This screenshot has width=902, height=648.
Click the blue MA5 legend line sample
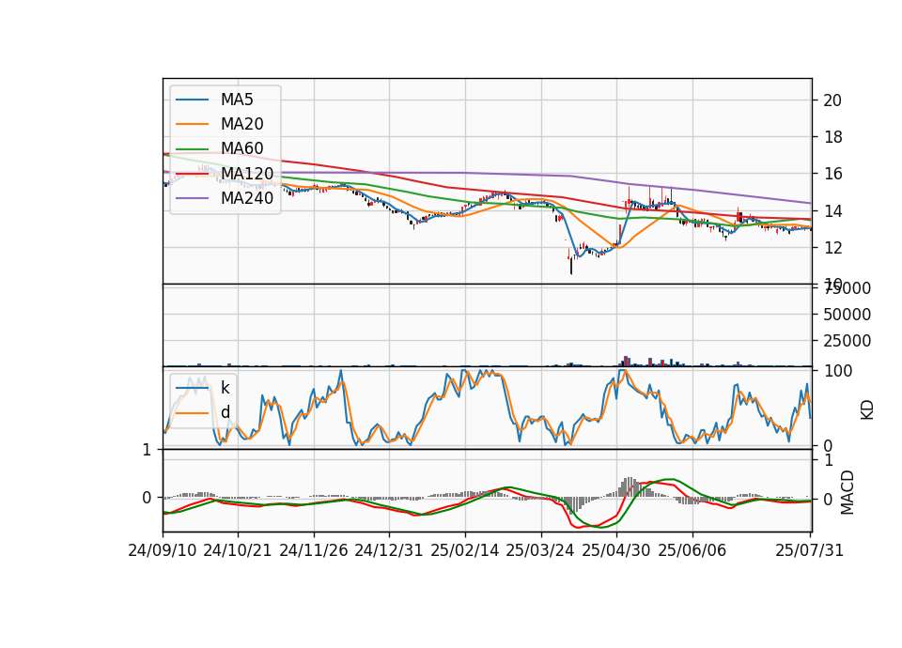[192, 100]
